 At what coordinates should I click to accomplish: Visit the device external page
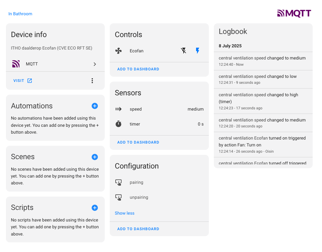point(22,81)
